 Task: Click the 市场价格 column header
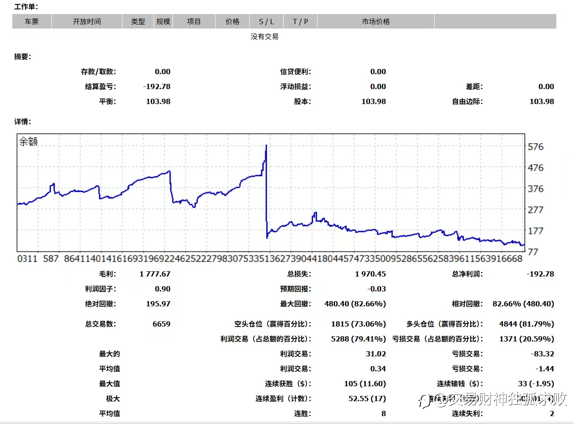pyautogui.click(x=376, y=22)
